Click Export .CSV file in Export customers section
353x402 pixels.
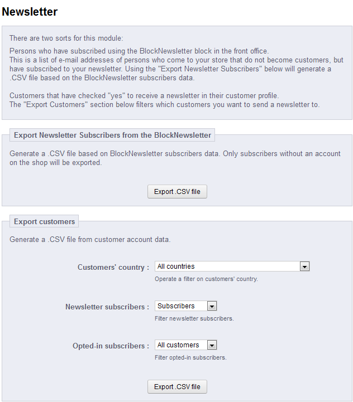click(177, 387)
